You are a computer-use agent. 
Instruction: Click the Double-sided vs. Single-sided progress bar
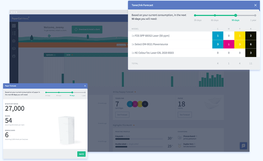139,147
